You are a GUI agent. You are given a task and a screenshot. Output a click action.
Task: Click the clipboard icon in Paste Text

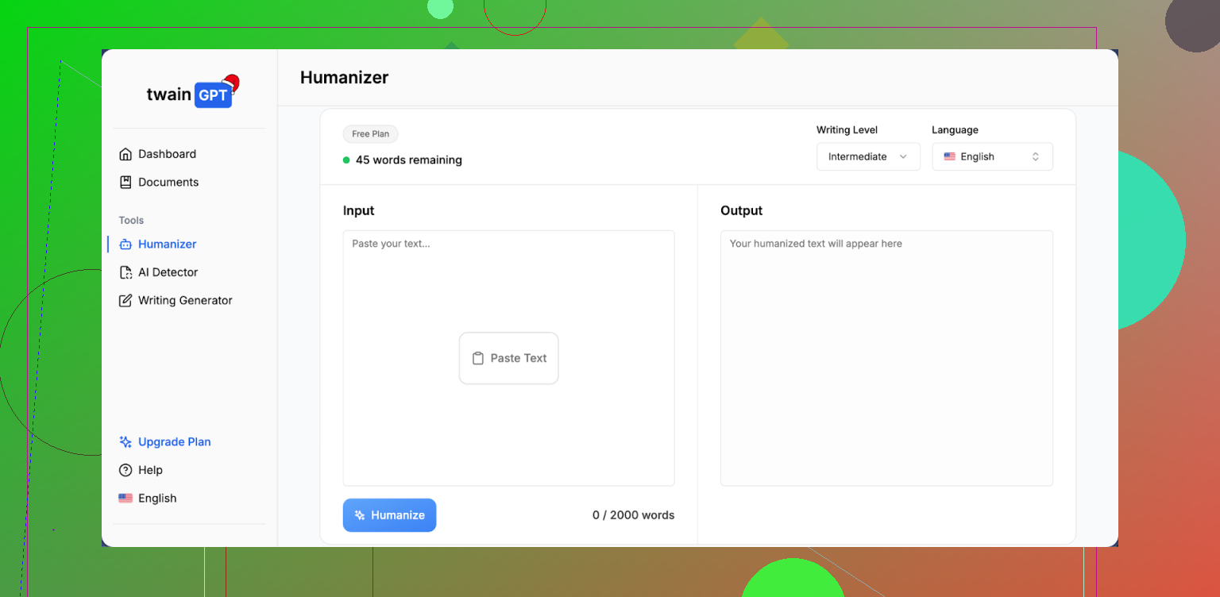tap(478, 358)
